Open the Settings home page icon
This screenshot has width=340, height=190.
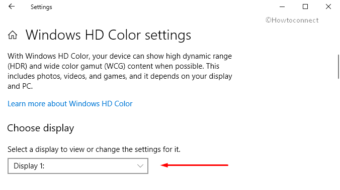tap(13, 35)
